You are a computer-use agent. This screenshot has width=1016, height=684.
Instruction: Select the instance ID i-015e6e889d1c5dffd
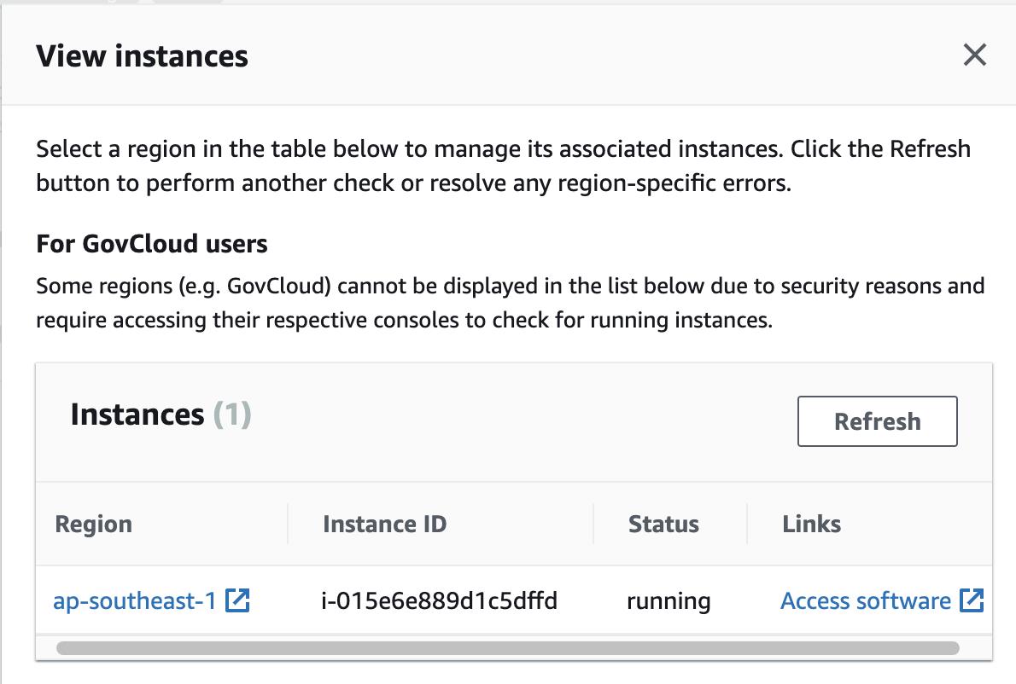pos(439,600)
